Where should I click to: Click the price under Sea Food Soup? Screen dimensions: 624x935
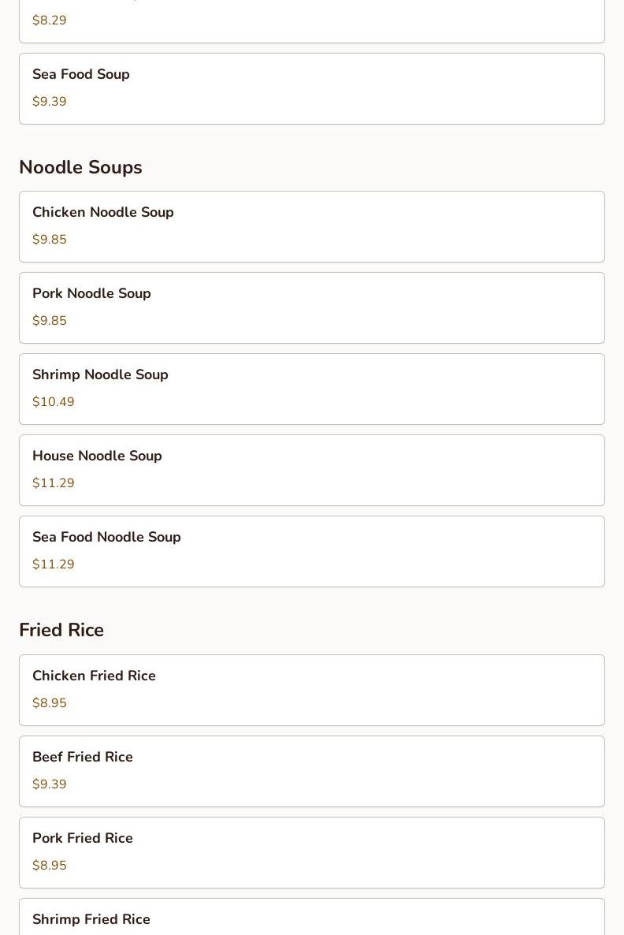[x=50, y=102]
